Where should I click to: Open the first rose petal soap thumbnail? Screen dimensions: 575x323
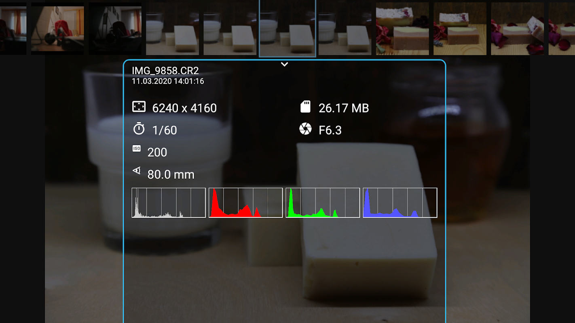pos(402,29)
